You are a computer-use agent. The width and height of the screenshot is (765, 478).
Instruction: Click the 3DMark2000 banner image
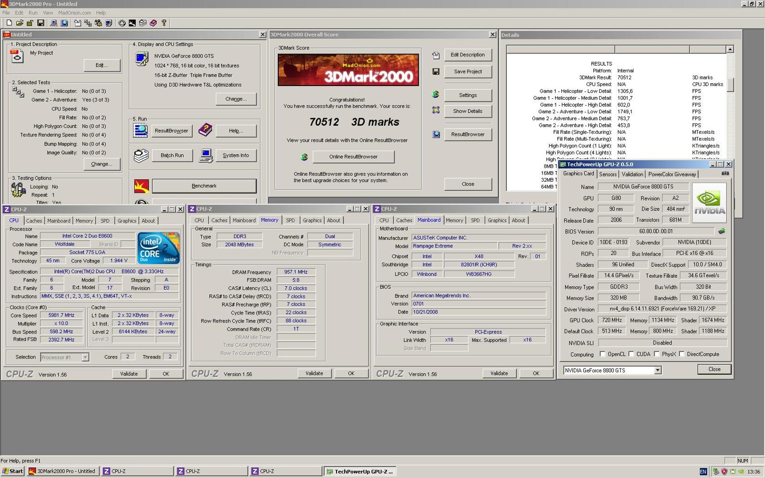pos(348,70)
